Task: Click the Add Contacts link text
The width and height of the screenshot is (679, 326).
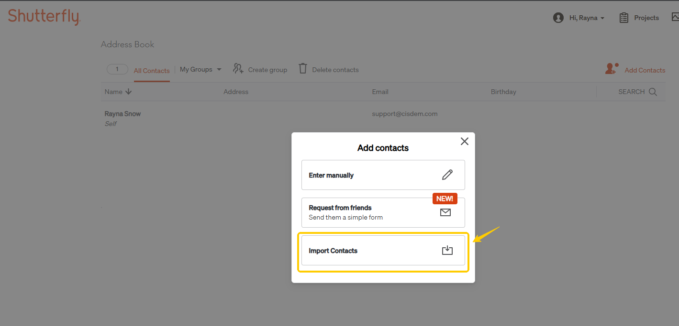Action: pos(645,70)
